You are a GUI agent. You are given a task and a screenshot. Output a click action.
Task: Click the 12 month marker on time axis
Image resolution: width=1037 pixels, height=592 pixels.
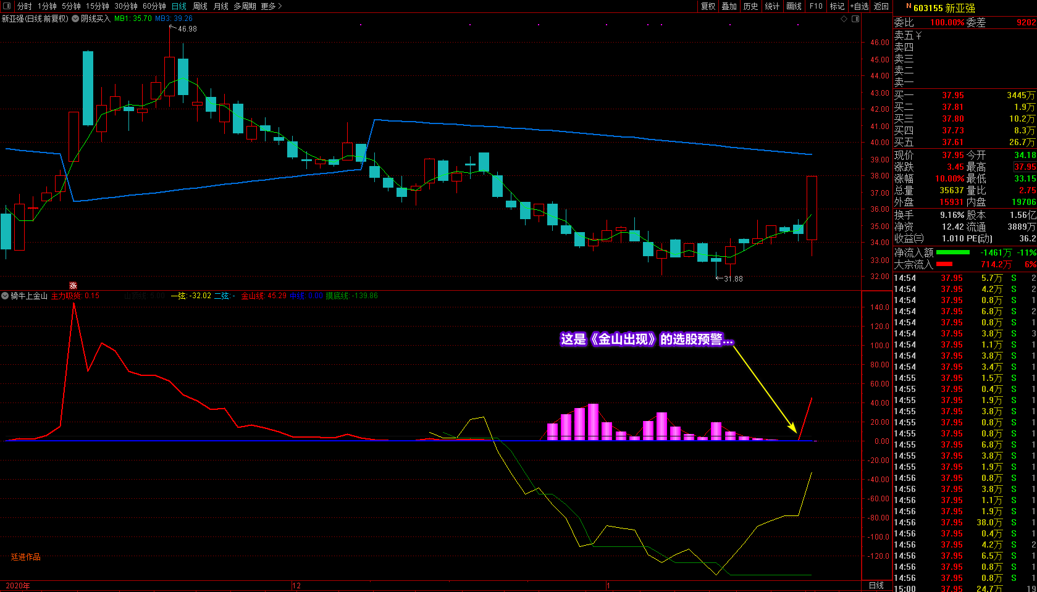(x=296, y=586)
